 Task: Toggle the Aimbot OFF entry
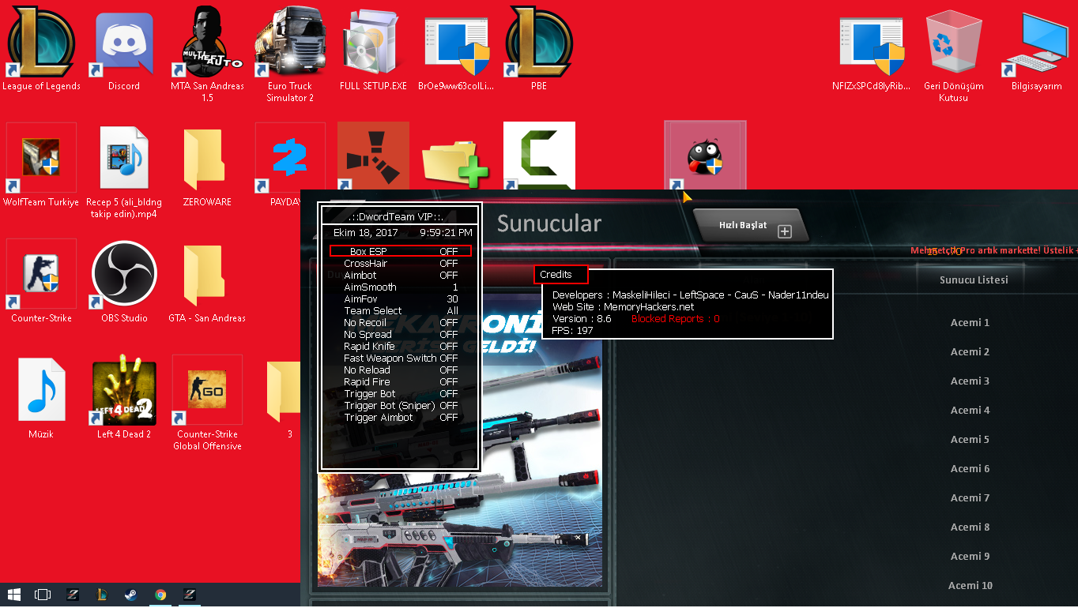click(401, 275)
